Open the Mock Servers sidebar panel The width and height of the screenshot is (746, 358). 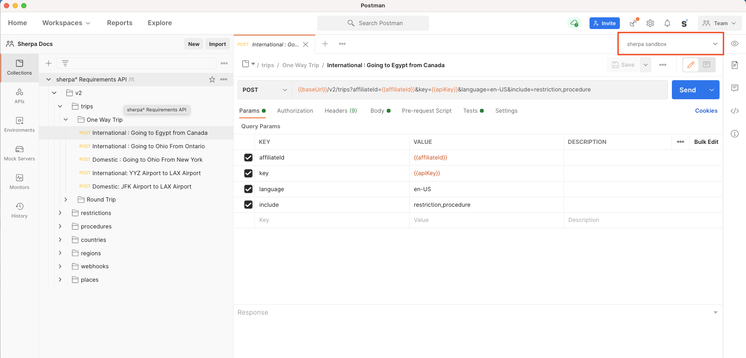(20, 153)
